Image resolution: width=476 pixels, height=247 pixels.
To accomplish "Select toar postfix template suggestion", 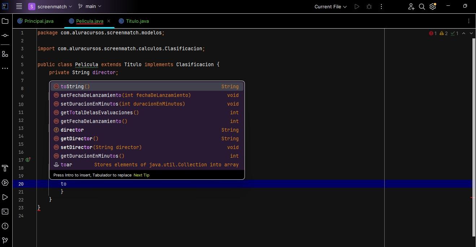I will 147,165.
